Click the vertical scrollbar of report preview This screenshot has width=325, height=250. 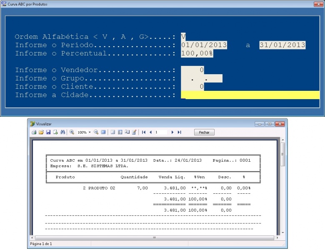(282, 187)
